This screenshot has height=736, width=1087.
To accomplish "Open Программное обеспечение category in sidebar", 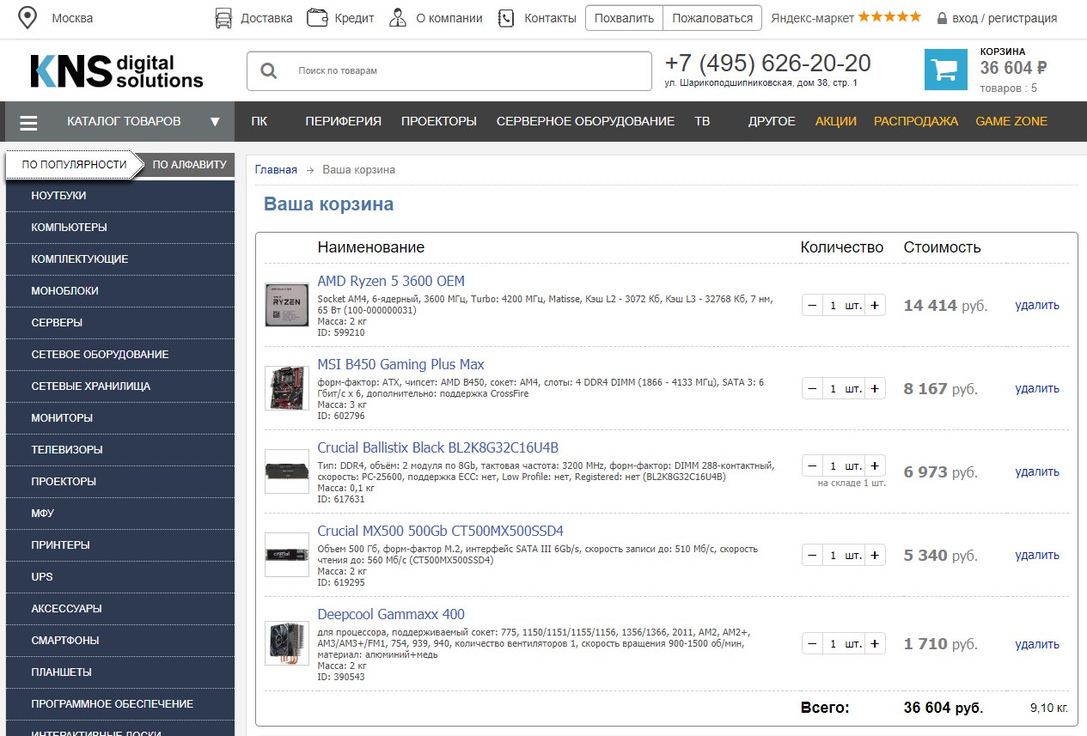I will (x=120, y=704).
